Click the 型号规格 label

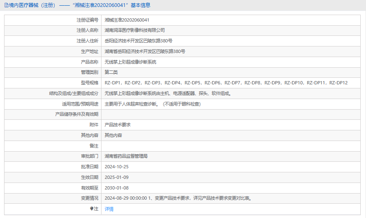[x=90, y=83]
